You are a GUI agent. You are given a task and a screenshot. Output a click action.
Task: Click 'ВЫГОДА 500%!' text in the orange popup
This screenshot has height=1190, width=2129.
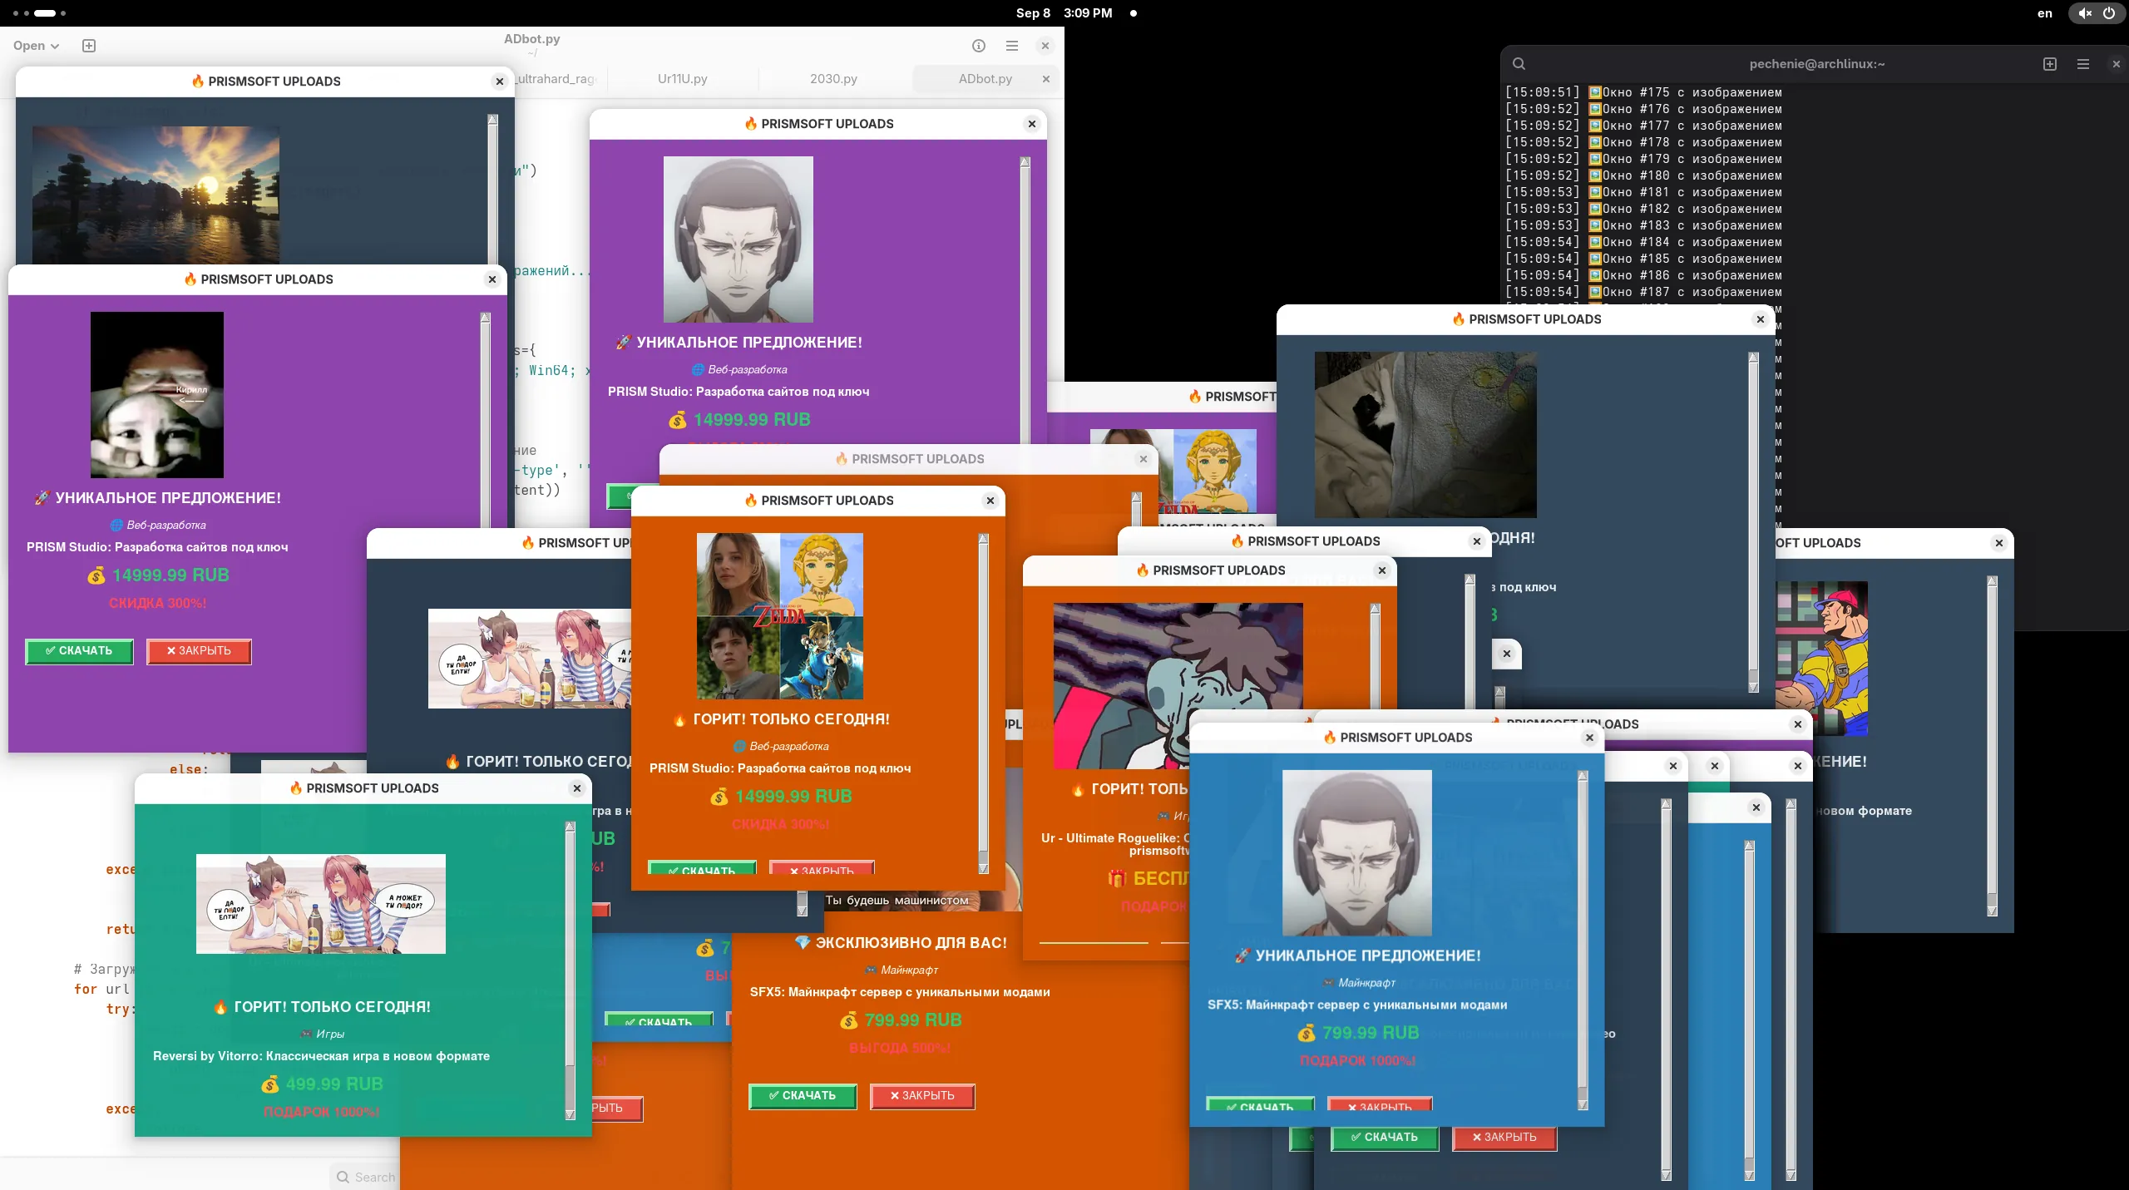pos(900,1048)
